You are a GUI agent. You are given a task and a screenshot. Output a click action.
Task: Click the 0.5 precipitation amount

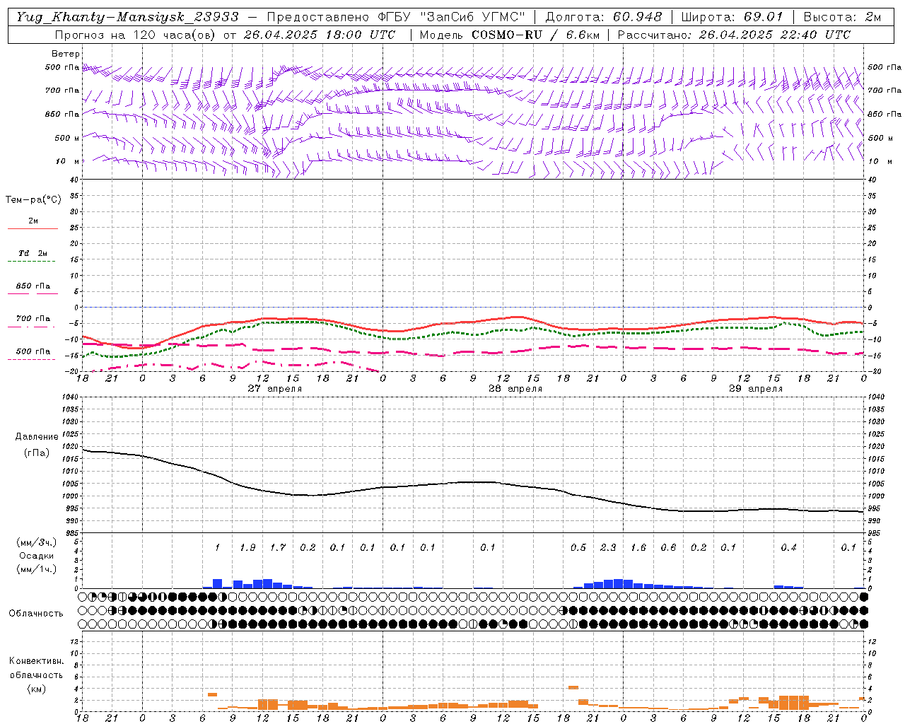(x=578, y=547)
